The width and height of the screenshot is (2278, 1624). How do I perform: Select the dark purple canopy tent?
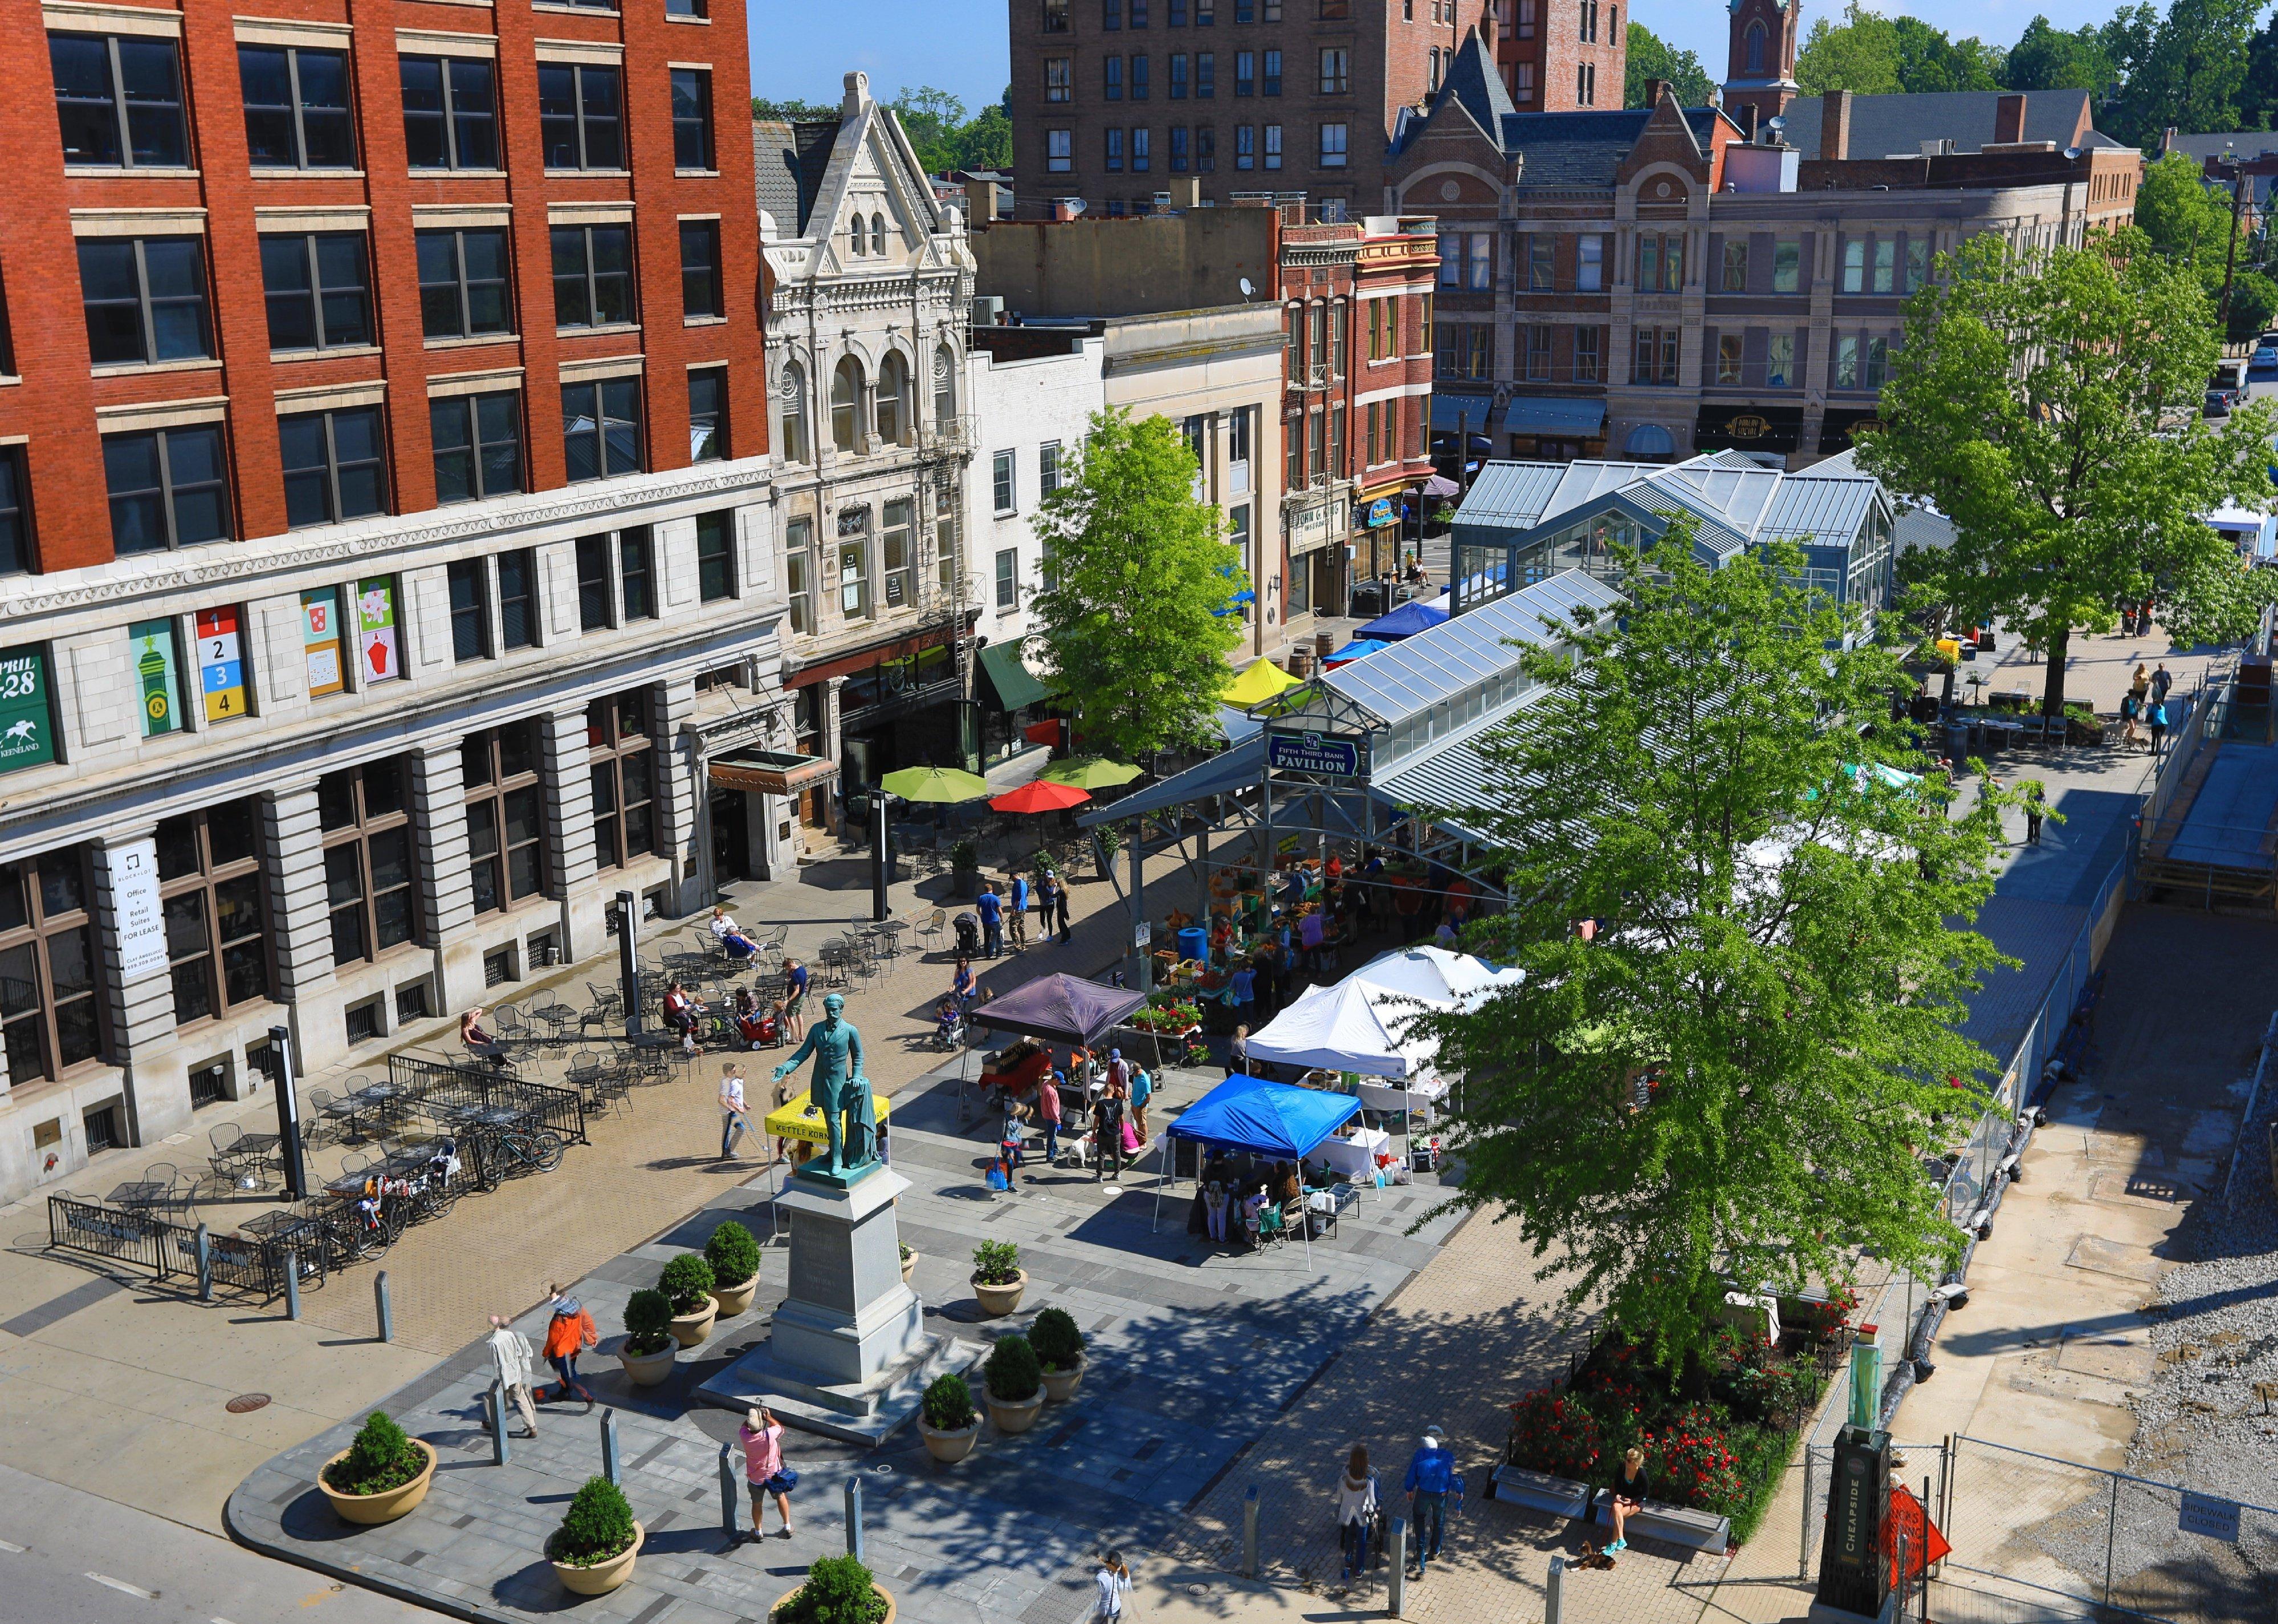coord(1057,1008)
